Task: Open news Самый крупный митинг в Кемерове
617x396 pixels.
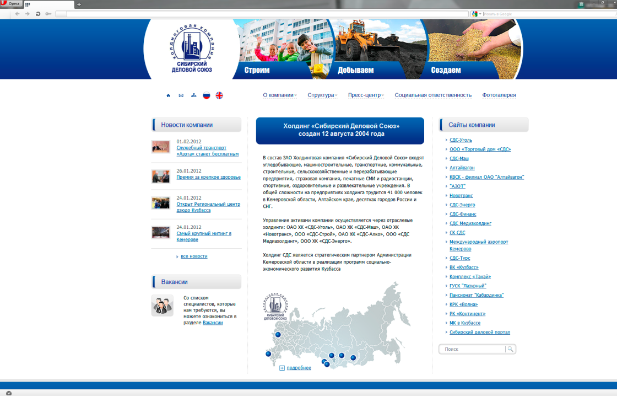Action: (204, 237)
